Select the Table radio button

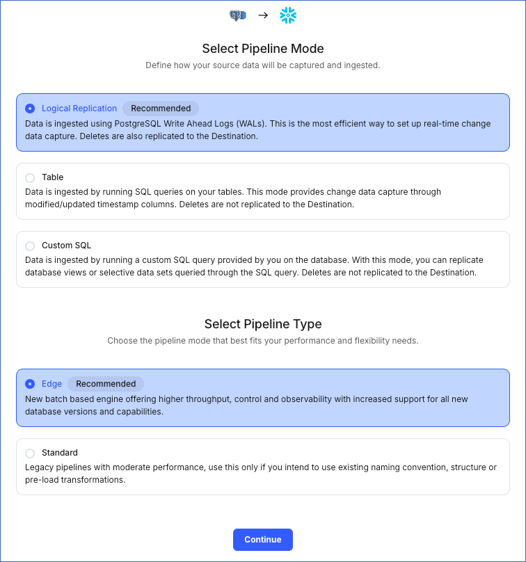tap(29, 177)
